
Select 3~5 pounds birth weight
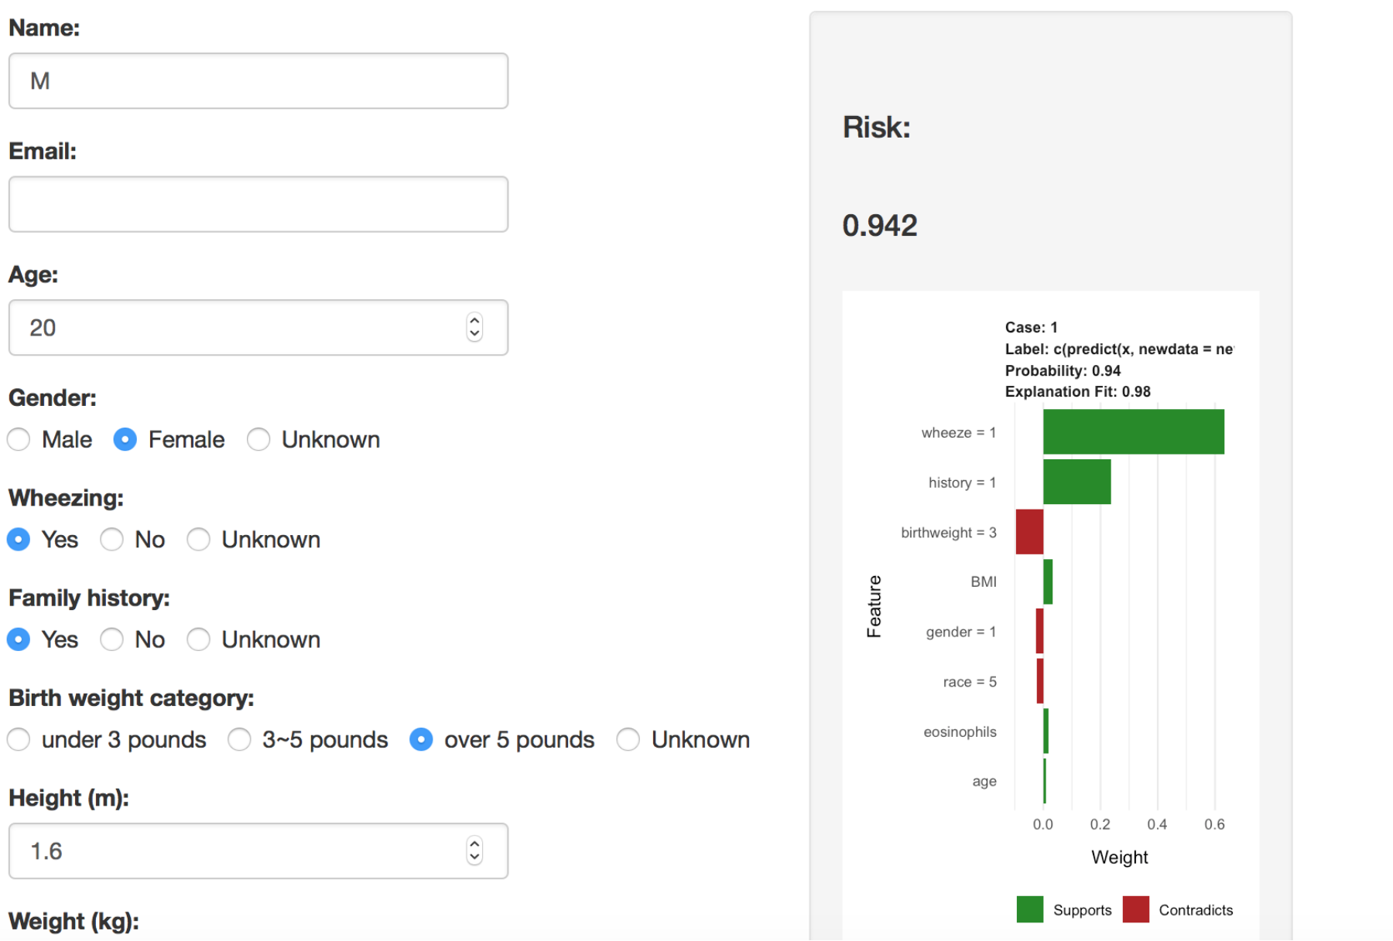coord(240,740)
